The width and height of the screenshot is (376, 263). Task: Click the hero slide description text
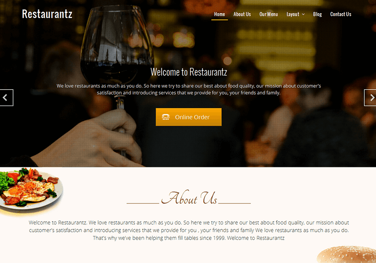(x=189, y=89)
